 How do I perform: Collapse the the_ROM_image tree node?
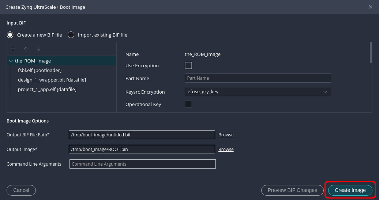[11, 61]
